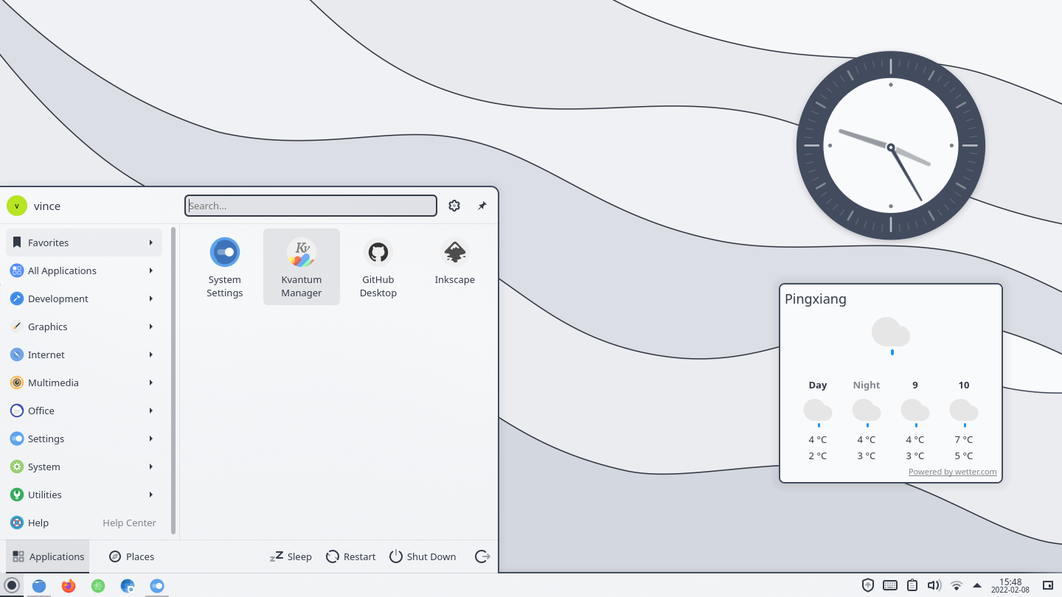Open the audio volume tray icon
Viewport: 1062px width, 597px height.
click(934, 585)
